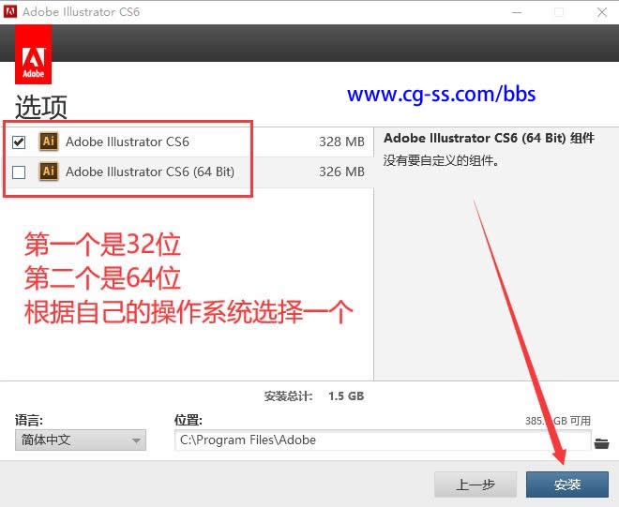Screen dimensions: 619x507
Task: Click the Ai icon for the 64 Bit version
Action: (x=49, y=171)
